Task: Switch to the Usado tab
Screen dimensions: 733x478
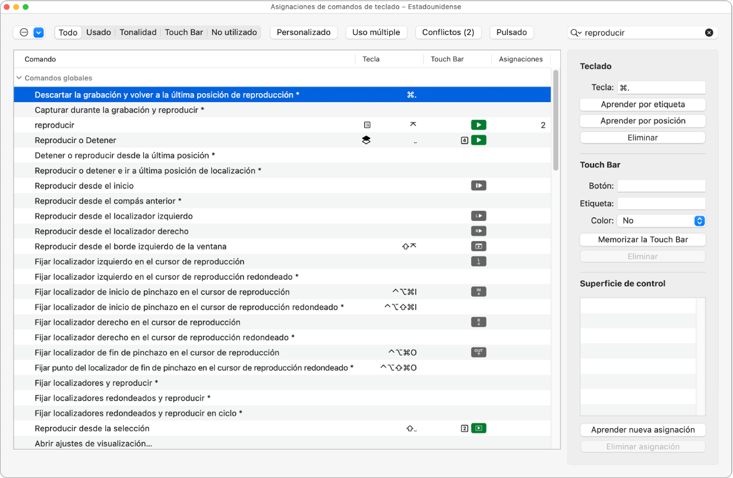Action: (99, 33)
